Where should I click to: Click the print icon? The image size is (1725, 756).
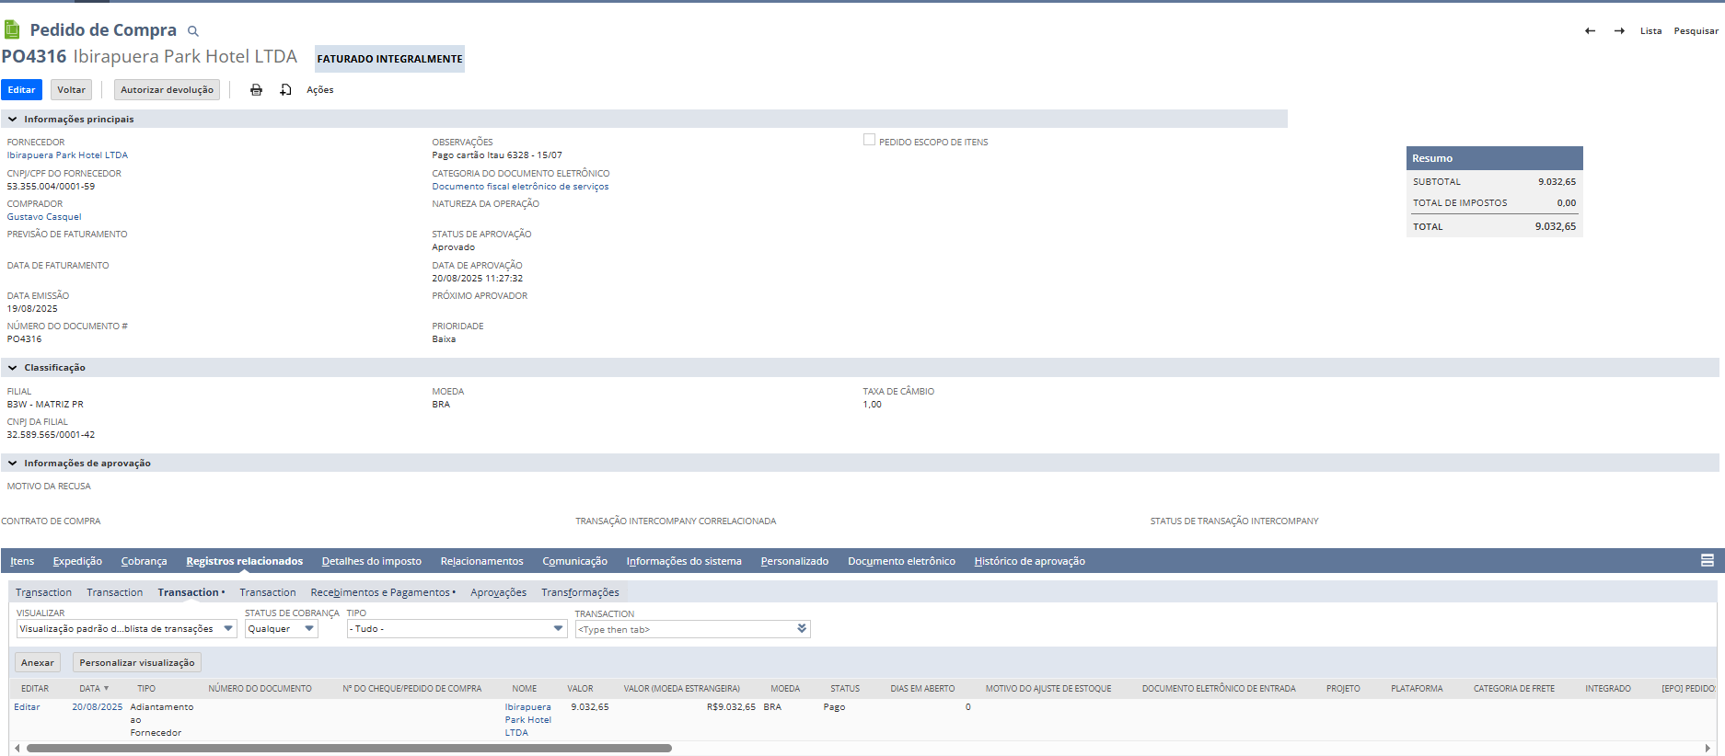(x=256, y=90)
